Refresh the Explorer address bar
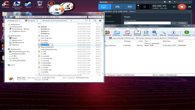The width and height of the screenshot is (195, 110). point(85,17)
